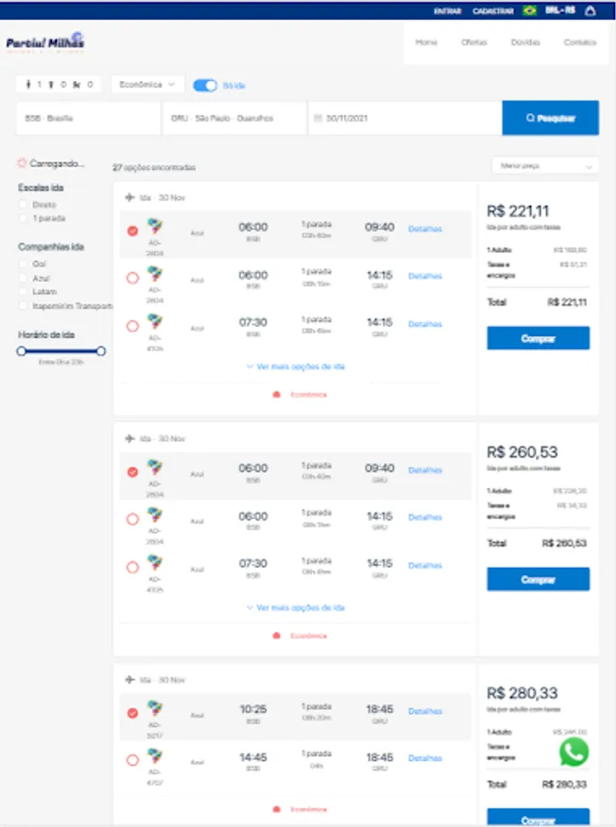
Task: Select the 06:00–14:15 flight in R$ 221,11 card
Action: (x=133, y=278)
